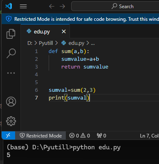The height and width of the screenshot is (164, 159).
Task: Click line number 1 in the gutter
Action: pos(36,51)
